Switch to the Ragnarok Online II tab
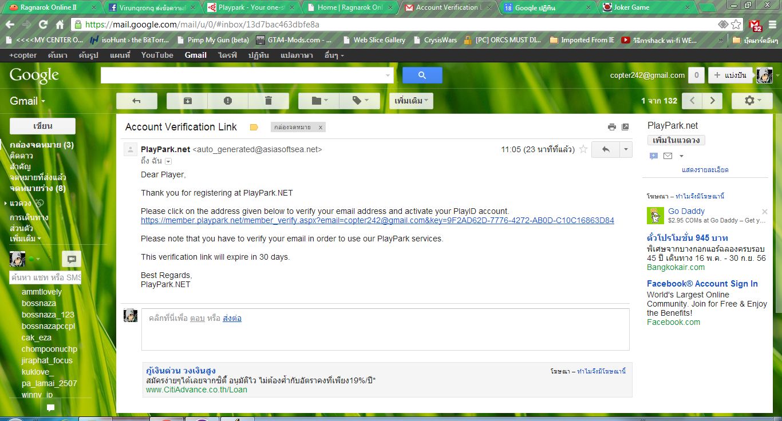Viewport: 782px width, 421px height. click(x=52, y=7)
